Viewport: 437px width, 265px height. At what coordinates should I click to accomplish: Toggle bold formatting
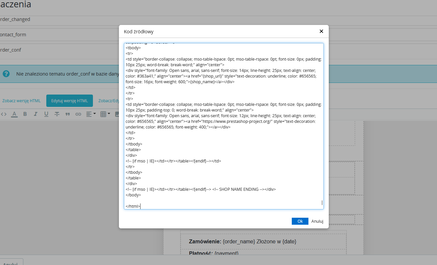tap(25, 114)
